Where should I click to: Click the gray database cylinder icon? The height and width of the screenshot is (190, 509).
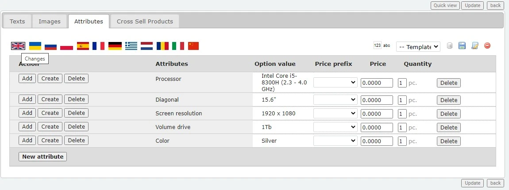tap(450, 46)
